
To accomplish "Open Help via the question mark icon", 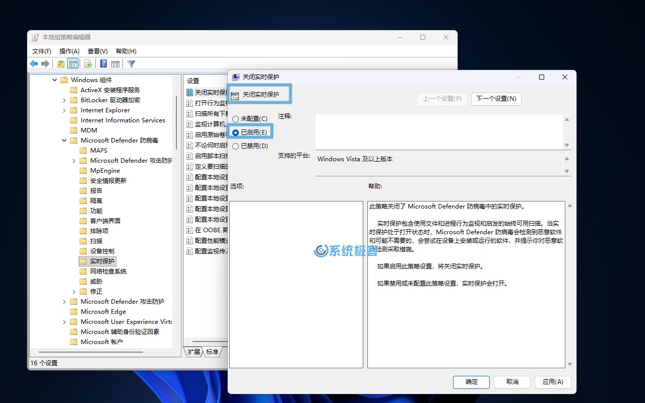I will click(x=103, y=64).
